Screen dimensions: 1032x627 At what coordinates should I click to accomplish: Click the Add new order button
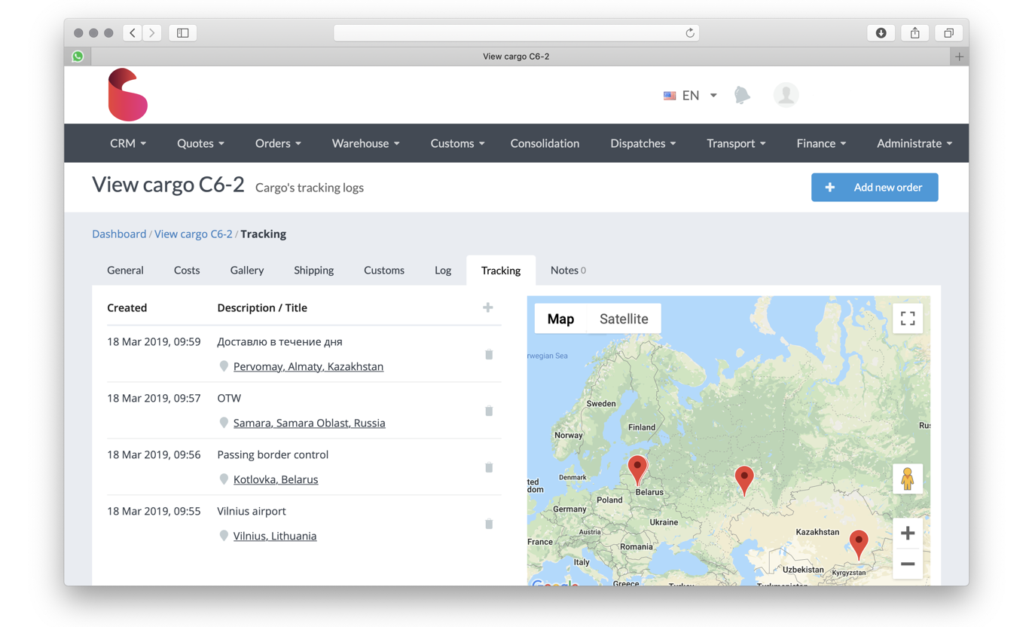(875, 188)
